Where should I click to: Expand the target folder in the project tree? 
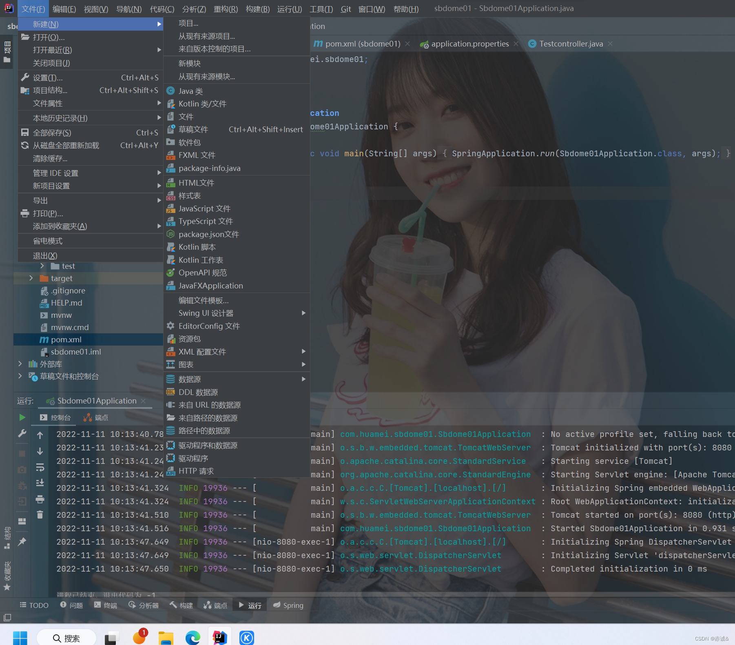pos(31,278)
